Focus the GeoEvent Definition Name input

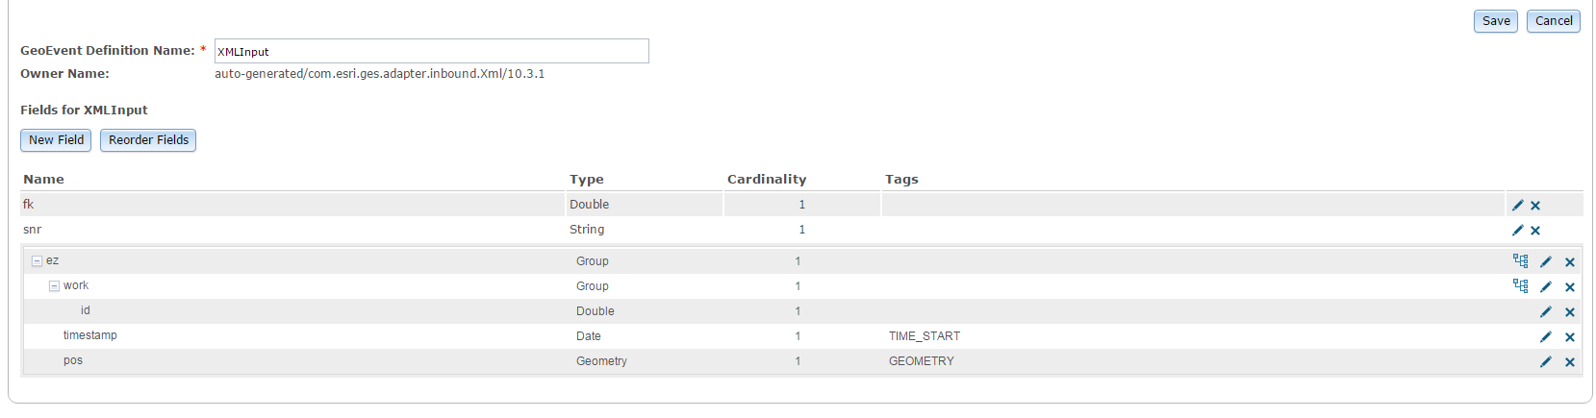pyautogui.click(x=431, y=51)
